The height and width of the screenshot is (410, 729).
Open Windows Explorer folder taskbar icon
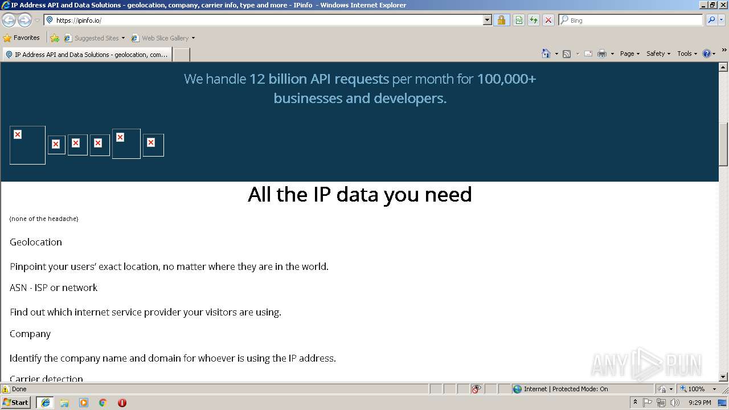click(x=64, y=403)
